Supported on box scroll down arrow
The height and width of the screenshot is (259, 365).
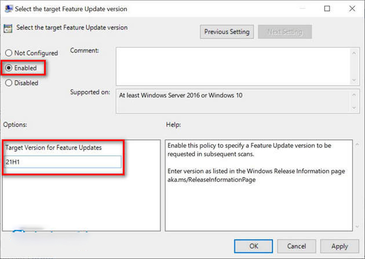tap(354, 108)
